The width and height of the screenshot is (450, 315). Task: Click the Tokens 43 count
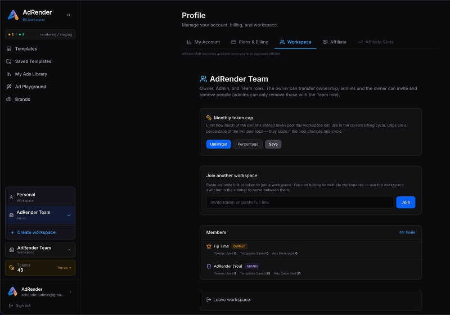(20, 270)
